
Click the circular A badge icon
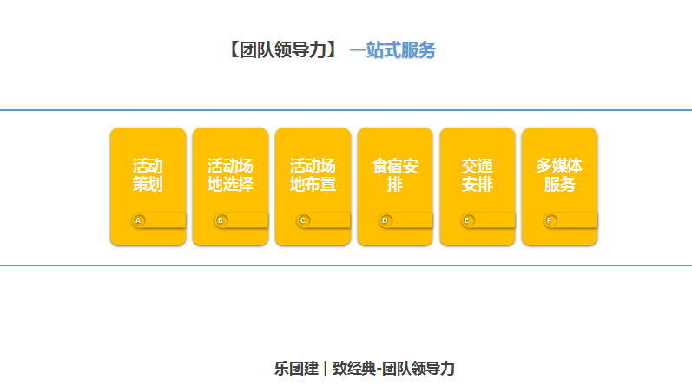pyautogui.click(x=138, y=220)
